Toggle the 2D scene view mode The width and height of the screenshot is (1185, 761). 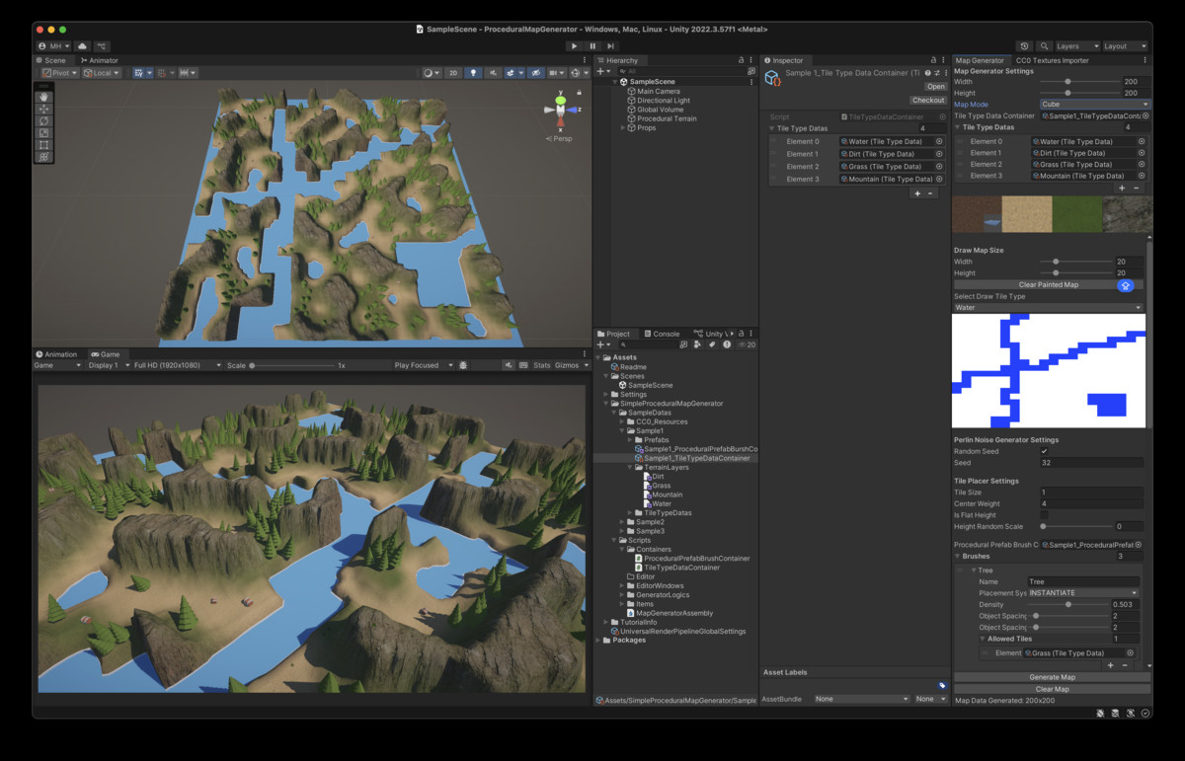coord(453,73)
